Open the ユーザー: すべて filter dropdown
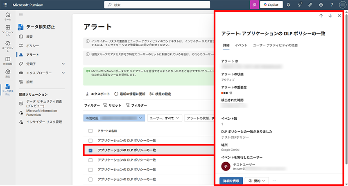 click(x=165, y=118)
